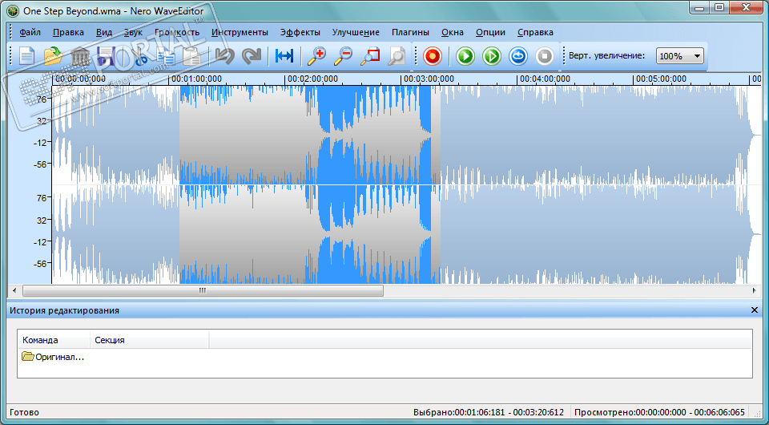Click the right scroll arrow under the waveform
This screenshot has width=769, height=425.
coord(755,290)
